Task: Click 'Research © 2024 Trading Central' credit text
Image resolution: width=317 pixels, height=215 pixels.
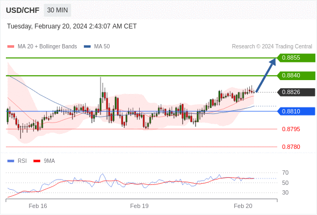Action: point(272,47)
